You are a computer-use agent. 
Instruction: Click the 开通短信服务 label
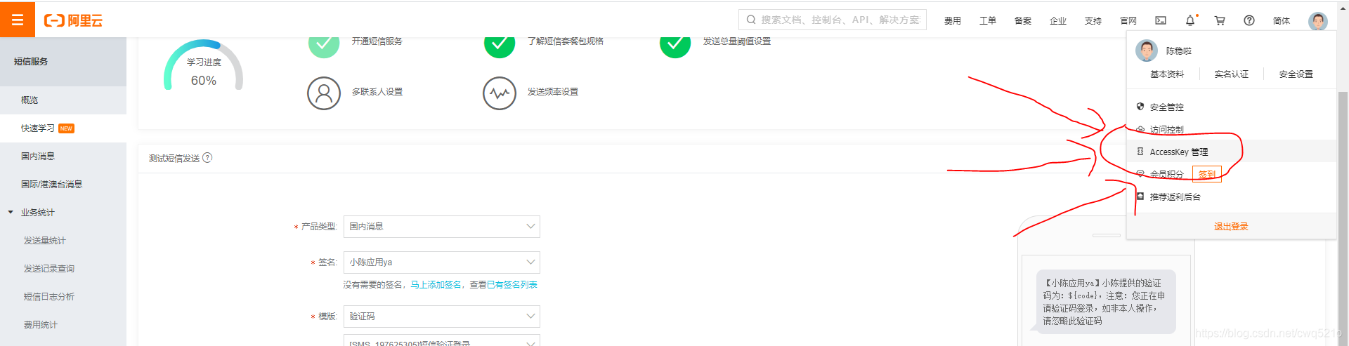point(377,41)
